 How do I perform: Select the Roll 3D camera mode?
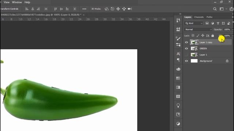[x=112, y=9]
